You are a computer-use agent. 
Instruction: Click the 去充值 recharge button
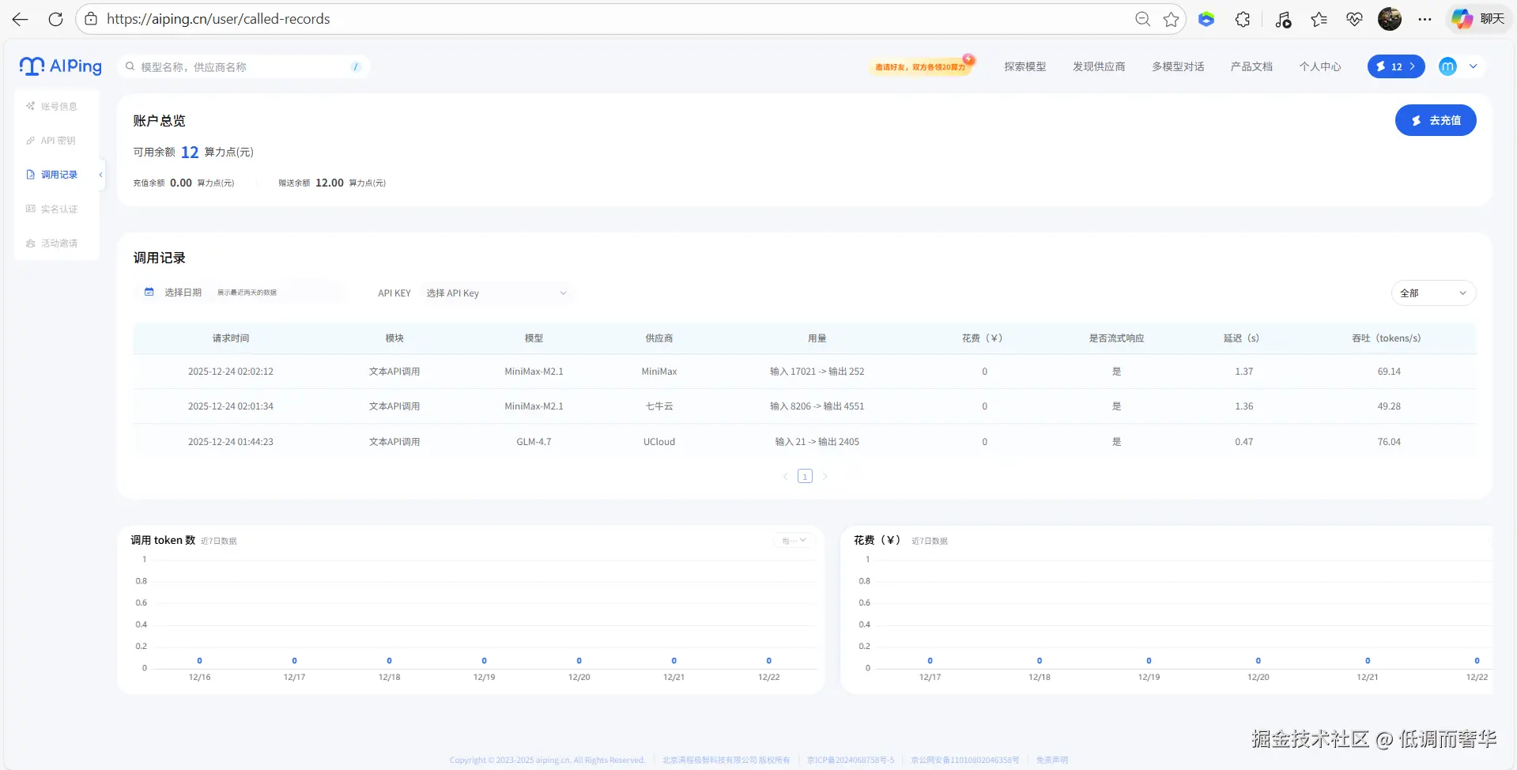[x=1436, y=120]
